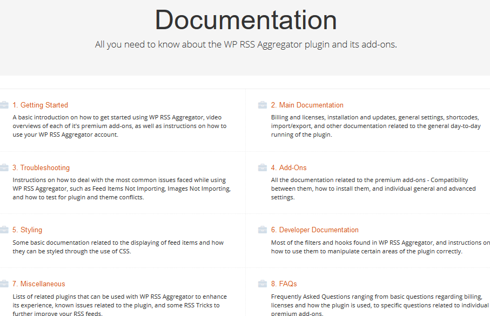Image resolution: width=490 pixels, height=316 pixels.
Task: Click the briefcase icon beside Styling
Action: click(x=4, y=230)
